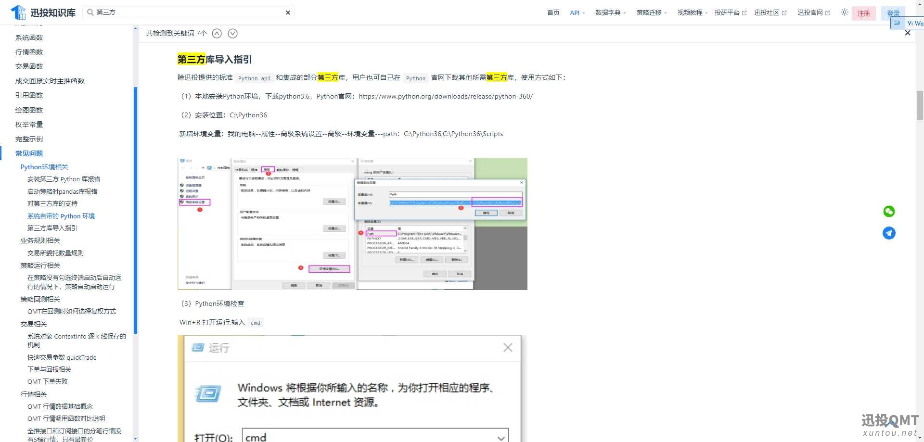This screenshot has height=442, width=924.
Task: Select 完整示例 in the sidebar
Action: (x=29, y=139)
